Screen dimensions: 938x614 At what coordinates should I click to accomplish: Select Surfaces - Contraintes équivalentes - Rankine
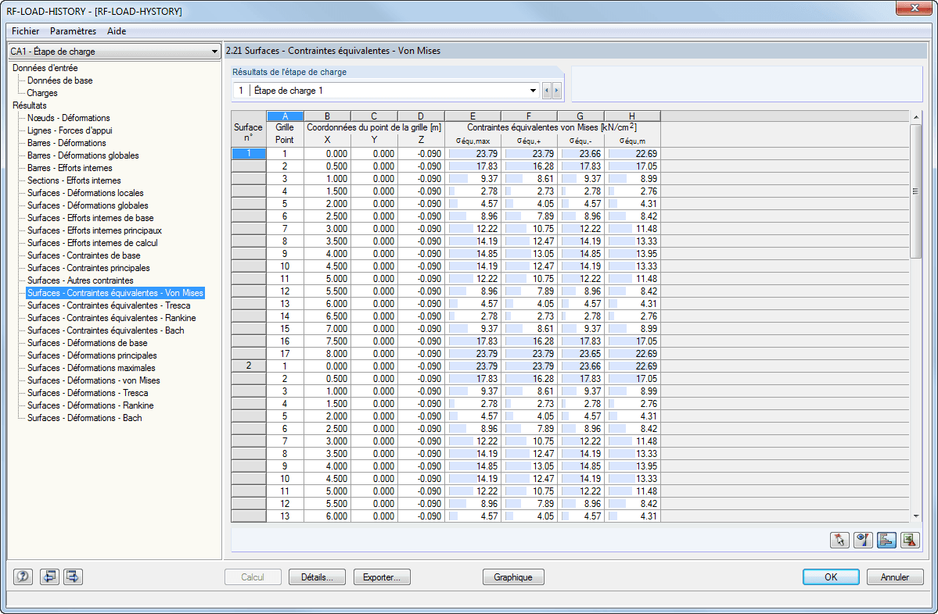(x=112, y=318)
